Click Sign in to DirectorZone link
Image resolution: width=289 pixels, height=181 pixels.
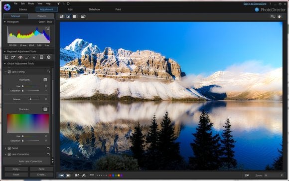(255, 4)
